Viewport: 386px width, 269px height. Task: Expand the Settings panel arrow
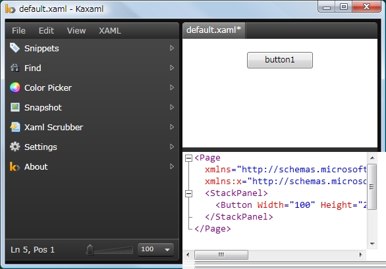point(172,147)
